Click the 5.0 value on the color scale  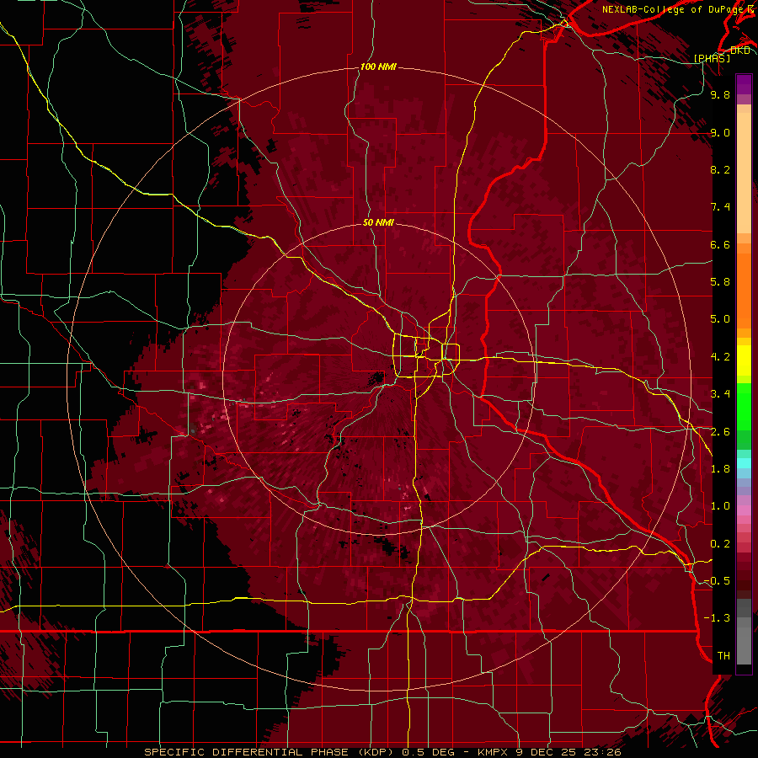(720, 319)
